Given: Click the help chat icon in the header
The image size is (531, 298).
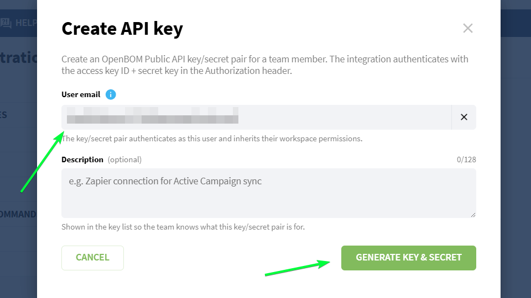Looking at the screenshot, I should pyautogui.click(x=6, y=23).
